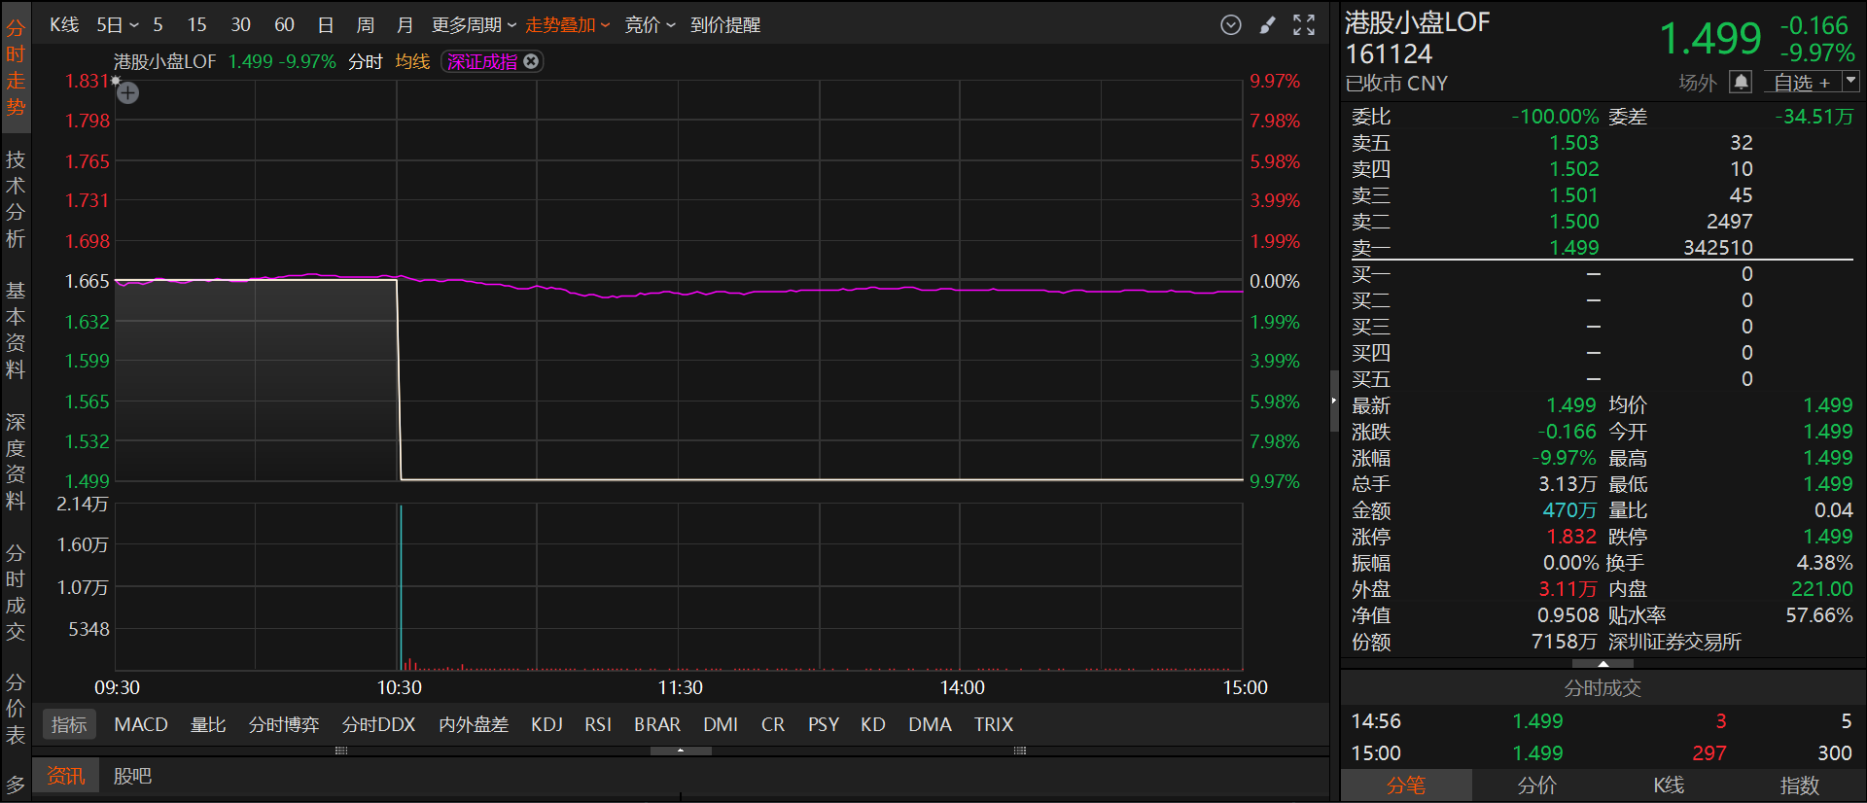Image resolution: width=1867 pixels, height=803 pixels.
Task: Expand the 更多周期 period dropdown
Action: click(474, 25)
